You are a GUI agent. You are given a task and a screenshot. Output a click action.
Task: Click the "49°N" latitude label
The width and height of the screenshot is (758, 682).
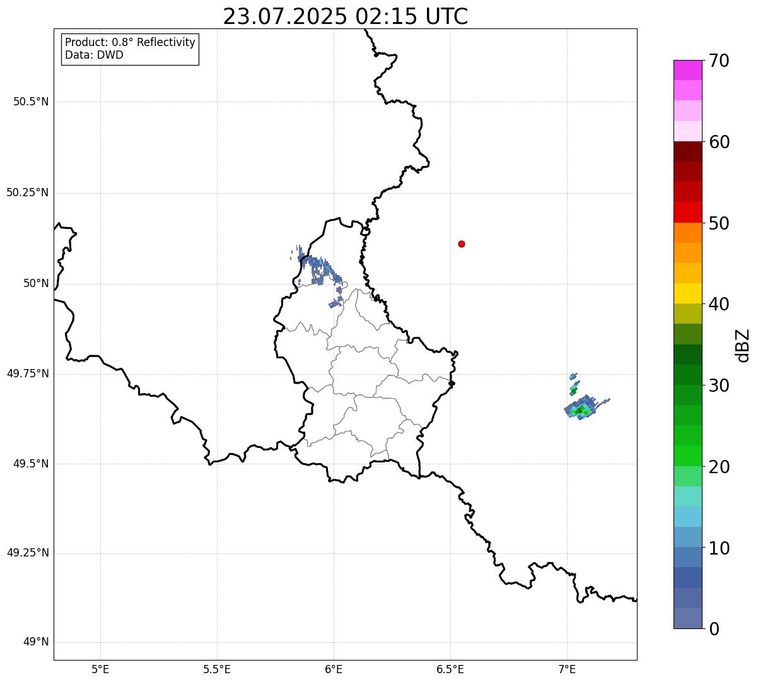[36, 642]
